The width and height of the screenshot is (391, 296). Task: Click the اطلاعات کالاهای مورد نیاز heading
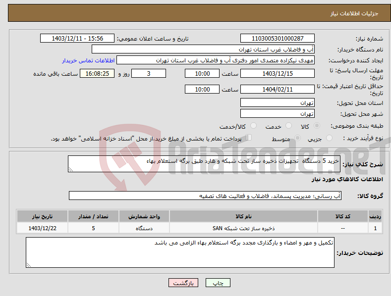pos(347,179)
